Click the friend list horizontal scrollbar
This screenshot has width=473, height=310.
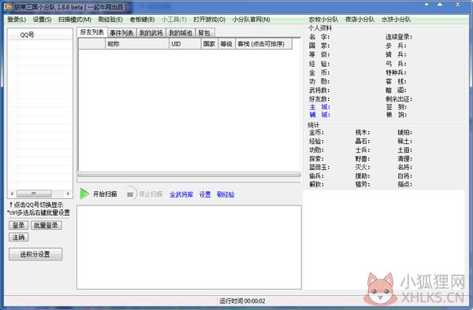(189, 174)
